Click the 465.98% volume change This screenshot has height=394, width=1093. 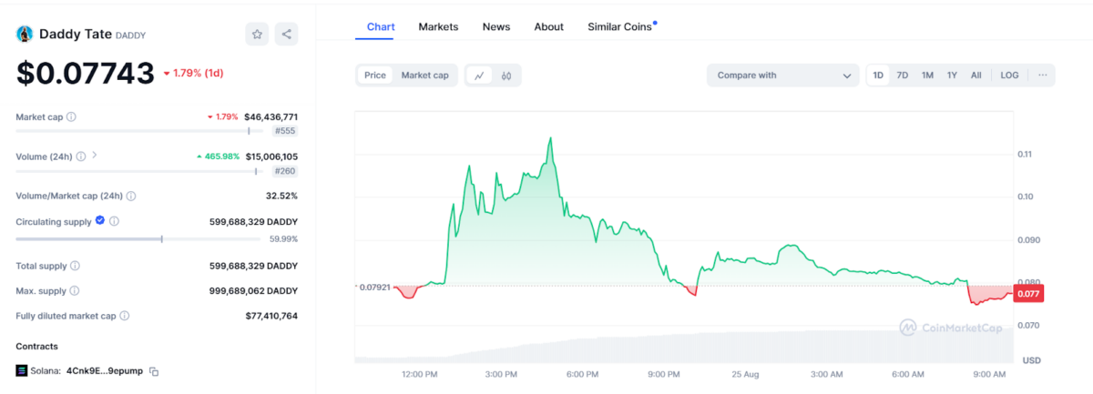219,157
